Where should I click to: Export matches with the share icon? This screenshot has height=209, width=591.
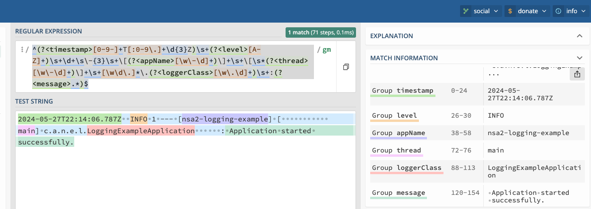point(577,74)
